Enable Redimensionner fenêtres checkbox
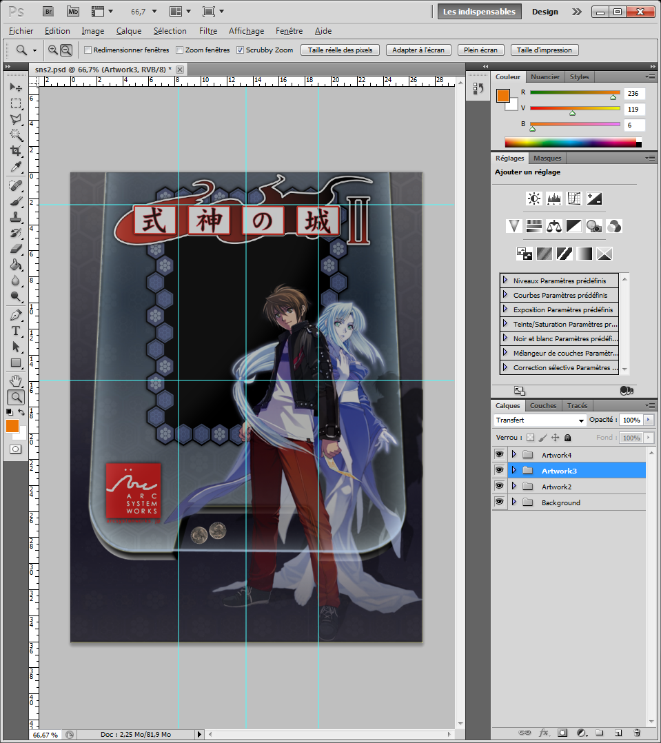Viewport: 661px width, 743px height. click(x=88, y=50)
